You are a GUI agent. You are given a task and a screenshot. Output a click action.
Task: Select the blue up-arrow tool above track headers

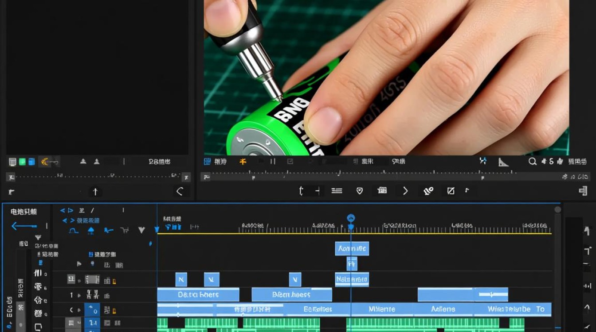tap(91, 230)
